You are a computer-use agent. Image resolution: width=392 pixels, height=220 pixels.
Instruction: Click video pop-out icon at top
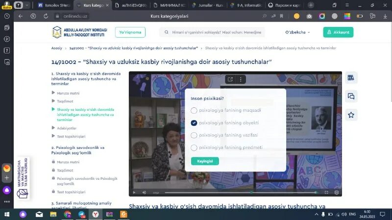click(x=230, y=79)
